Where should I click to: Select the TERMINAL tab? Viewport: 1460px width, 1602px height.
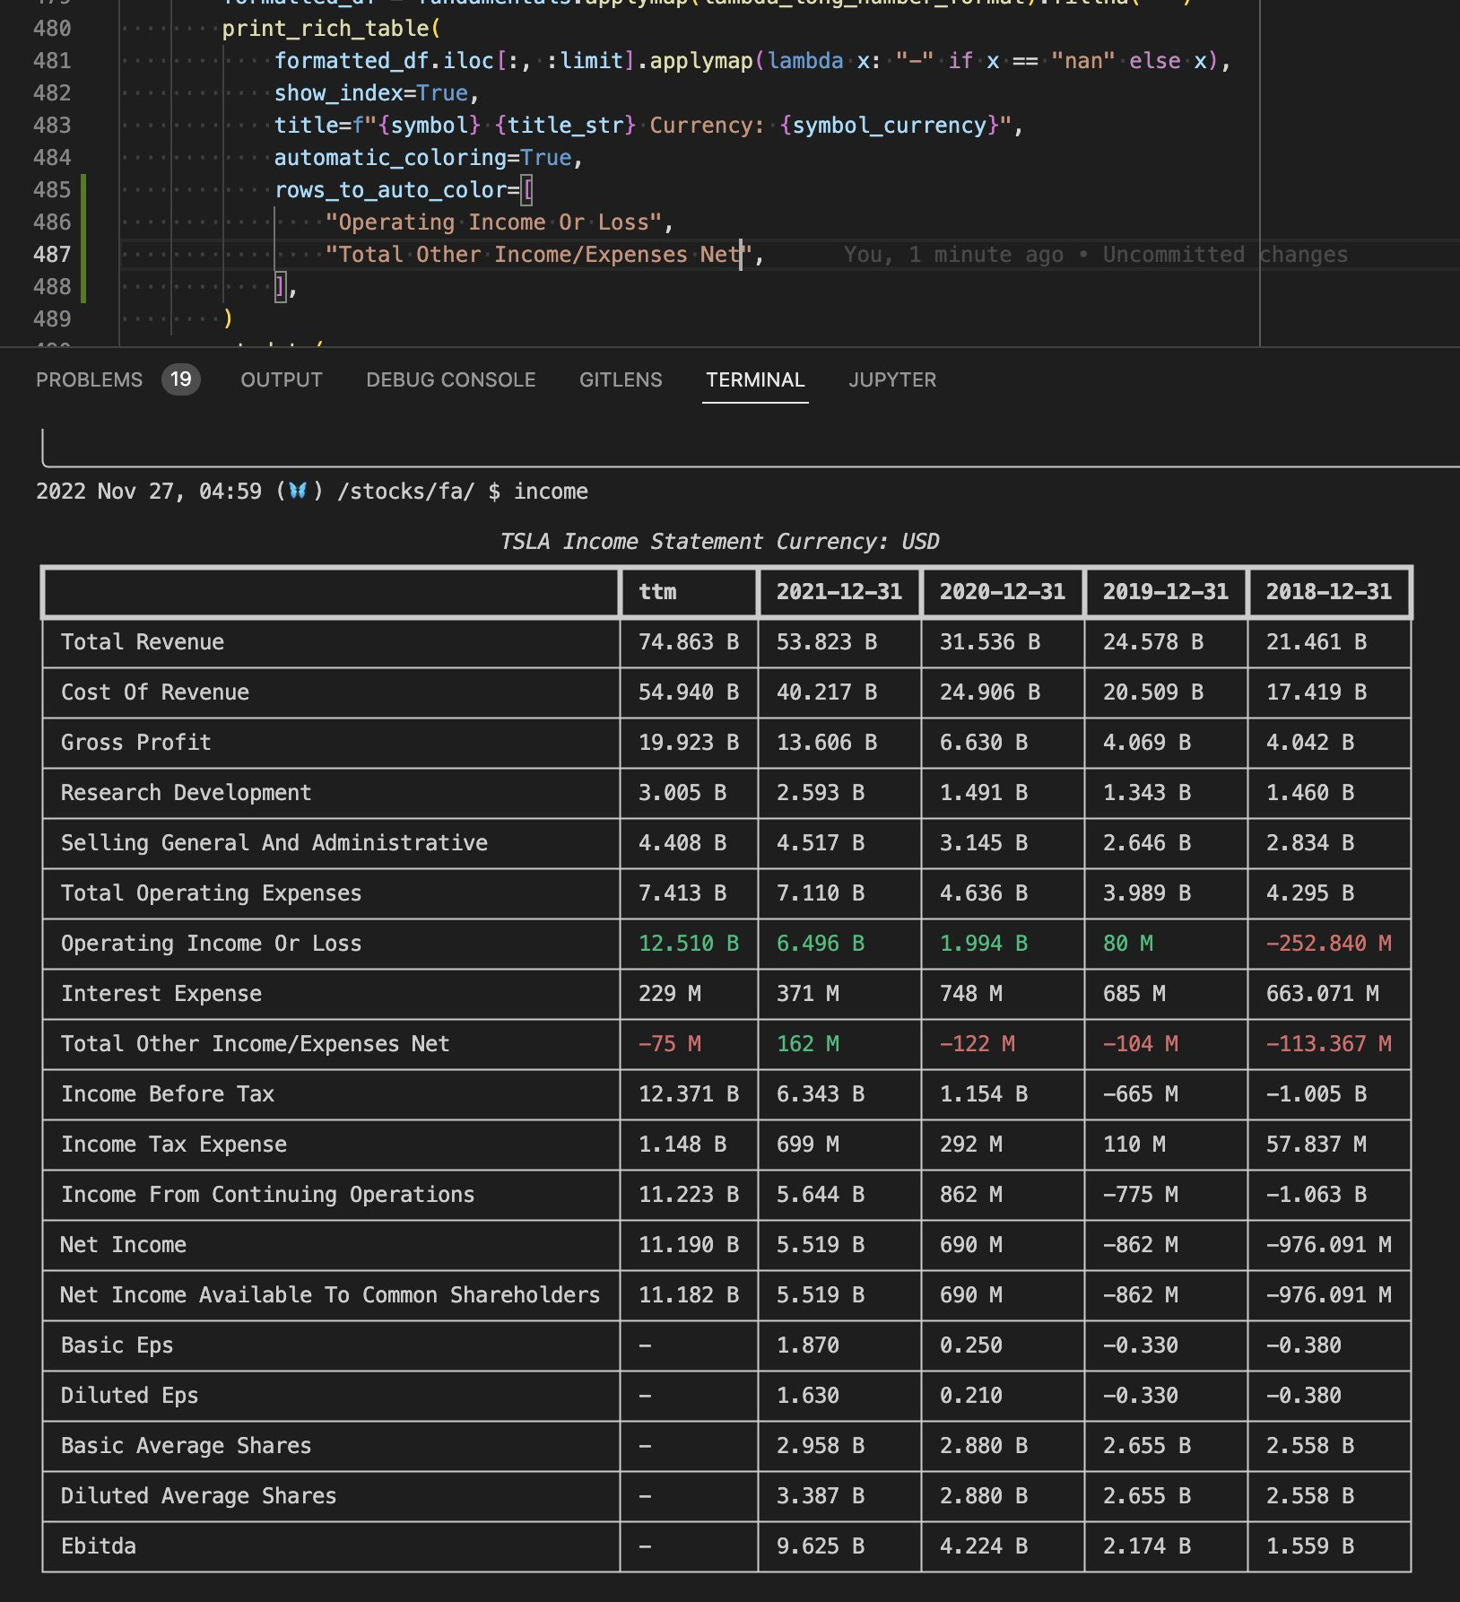755,379
